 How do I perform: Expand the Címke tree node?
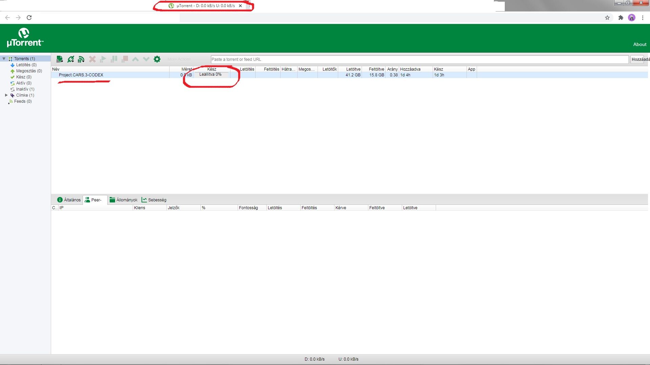[6, 95]
